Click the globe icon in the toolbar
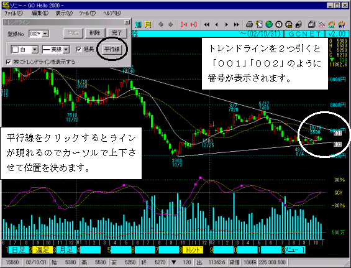 (x=269, y=24)
